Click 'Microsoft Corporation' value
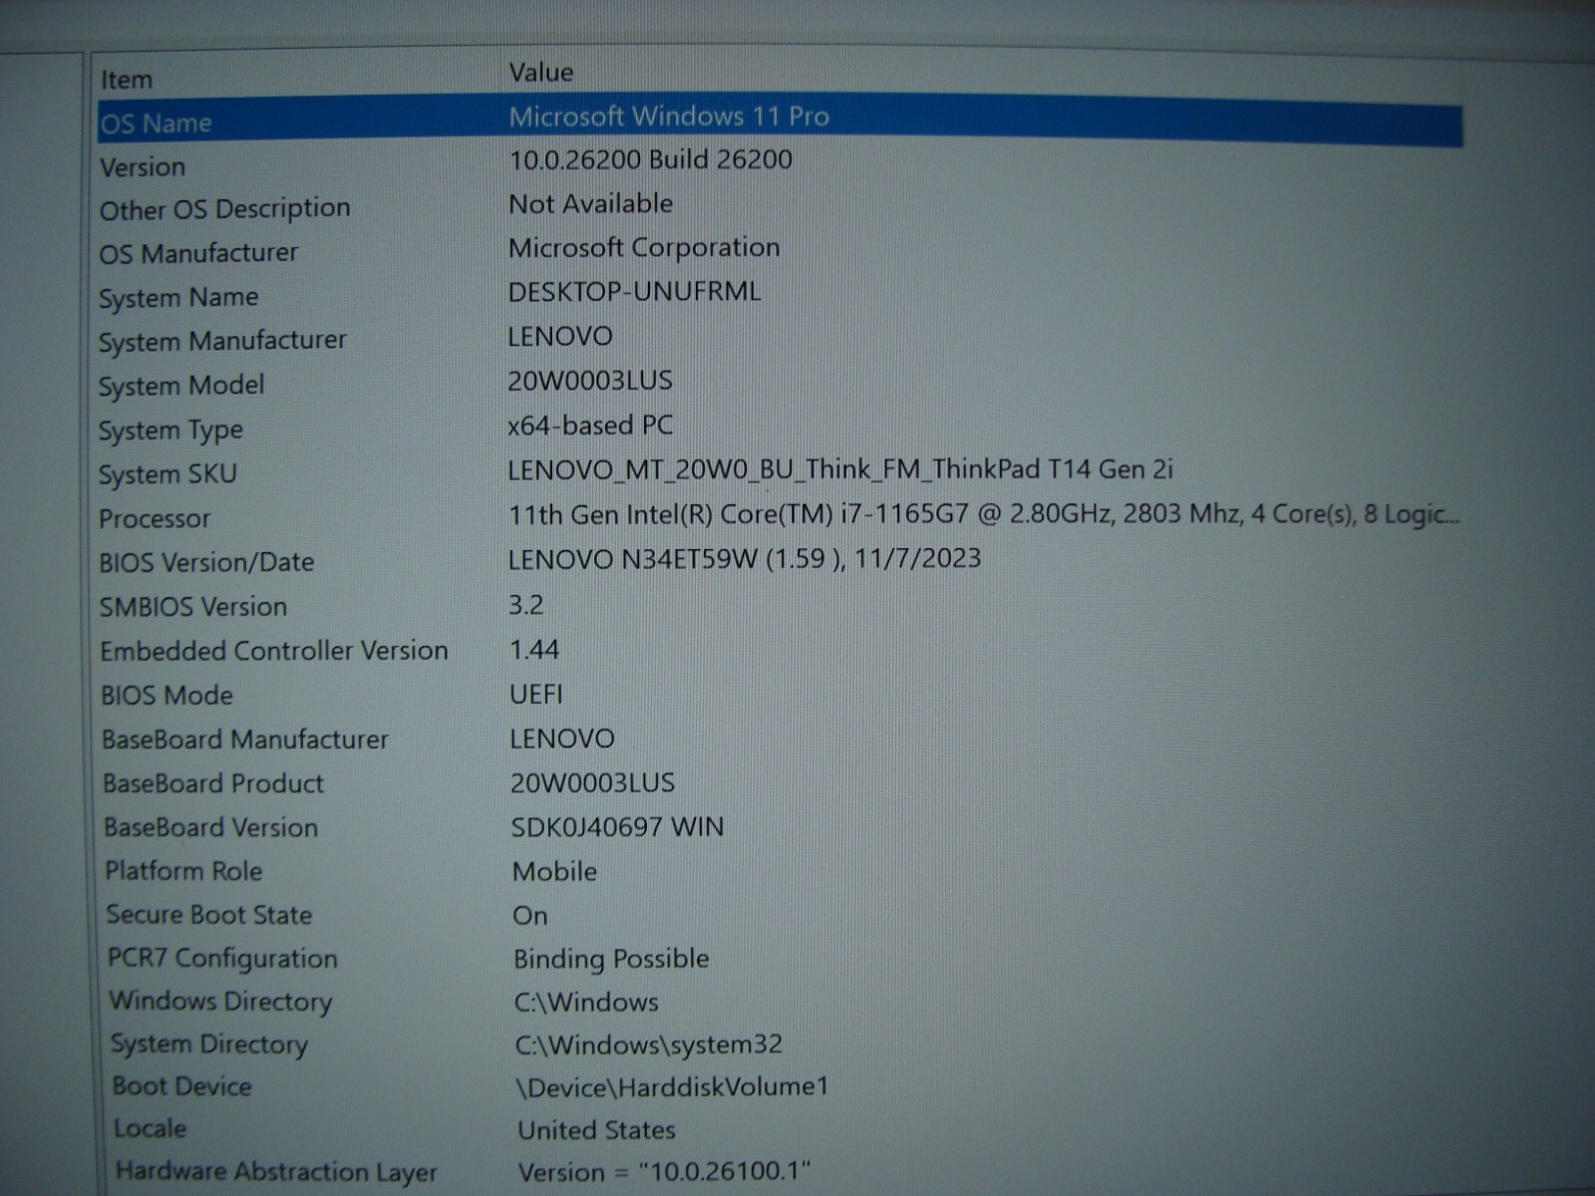This screenshot has width=1595, height=1196. tap(644, 247)
